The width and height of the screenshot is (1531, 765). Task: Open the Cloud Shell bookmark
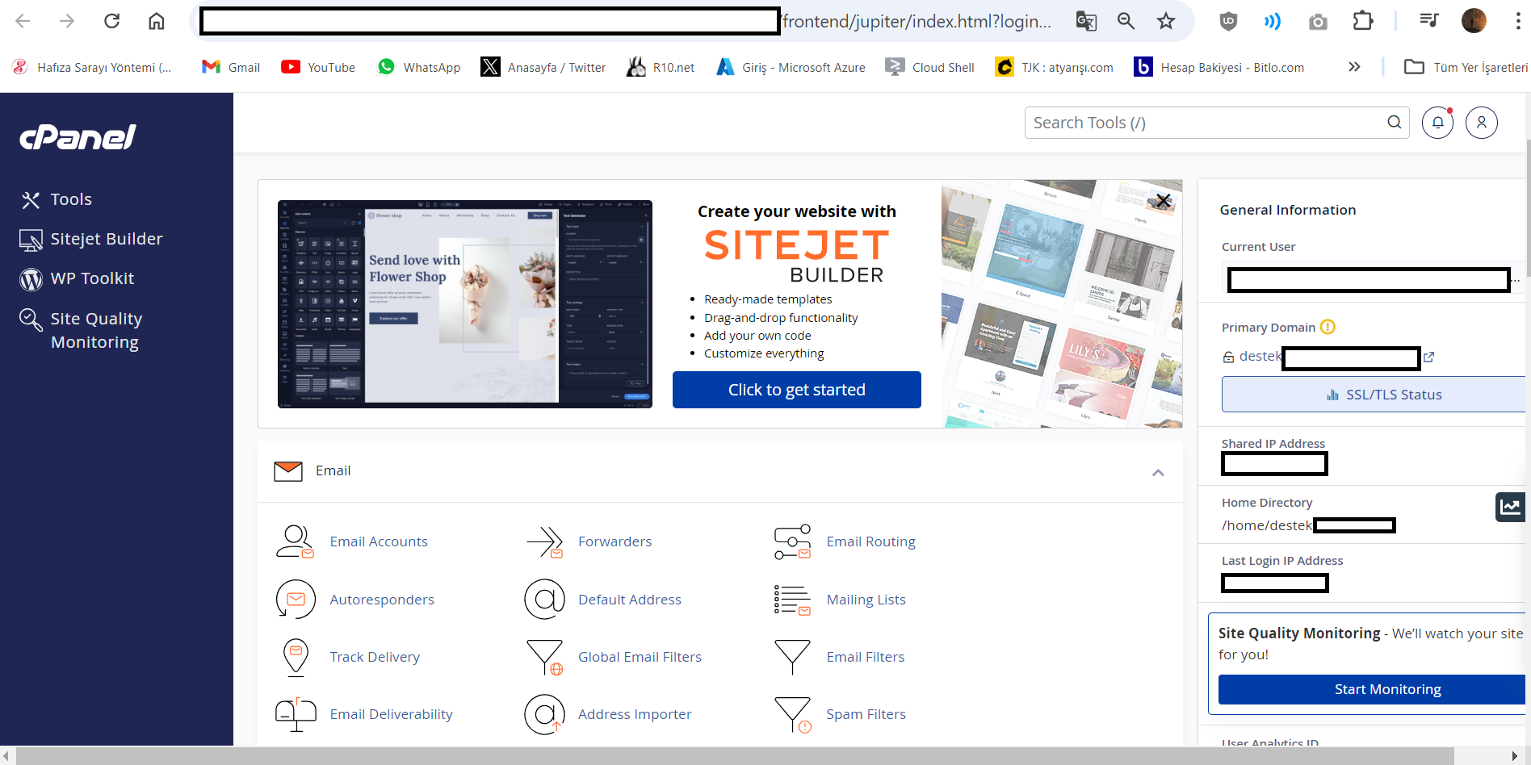930,67
